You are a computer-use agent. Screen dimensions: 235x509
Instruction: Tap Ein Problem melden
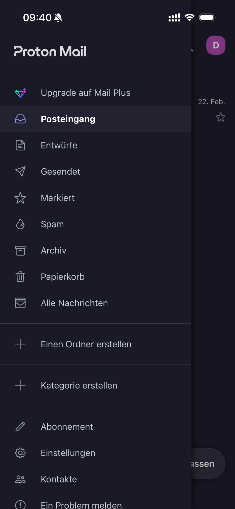click(81, 505)
